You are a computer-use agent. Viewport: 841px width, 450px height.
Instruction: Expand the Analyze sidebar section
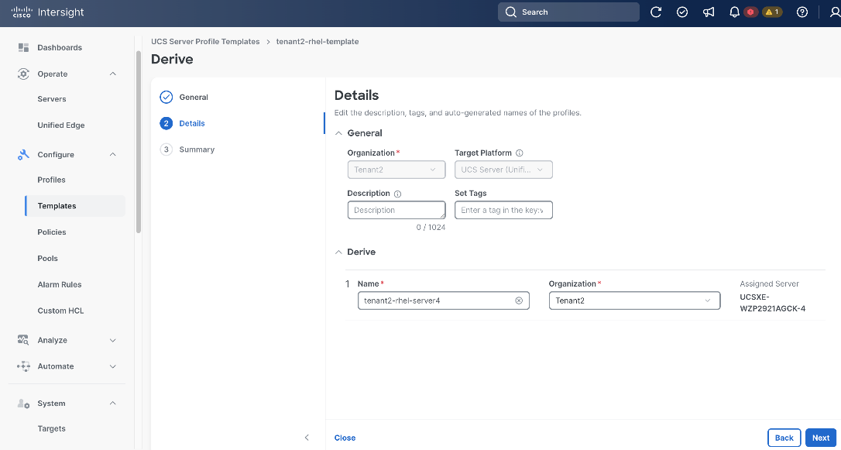coord(112,340)
